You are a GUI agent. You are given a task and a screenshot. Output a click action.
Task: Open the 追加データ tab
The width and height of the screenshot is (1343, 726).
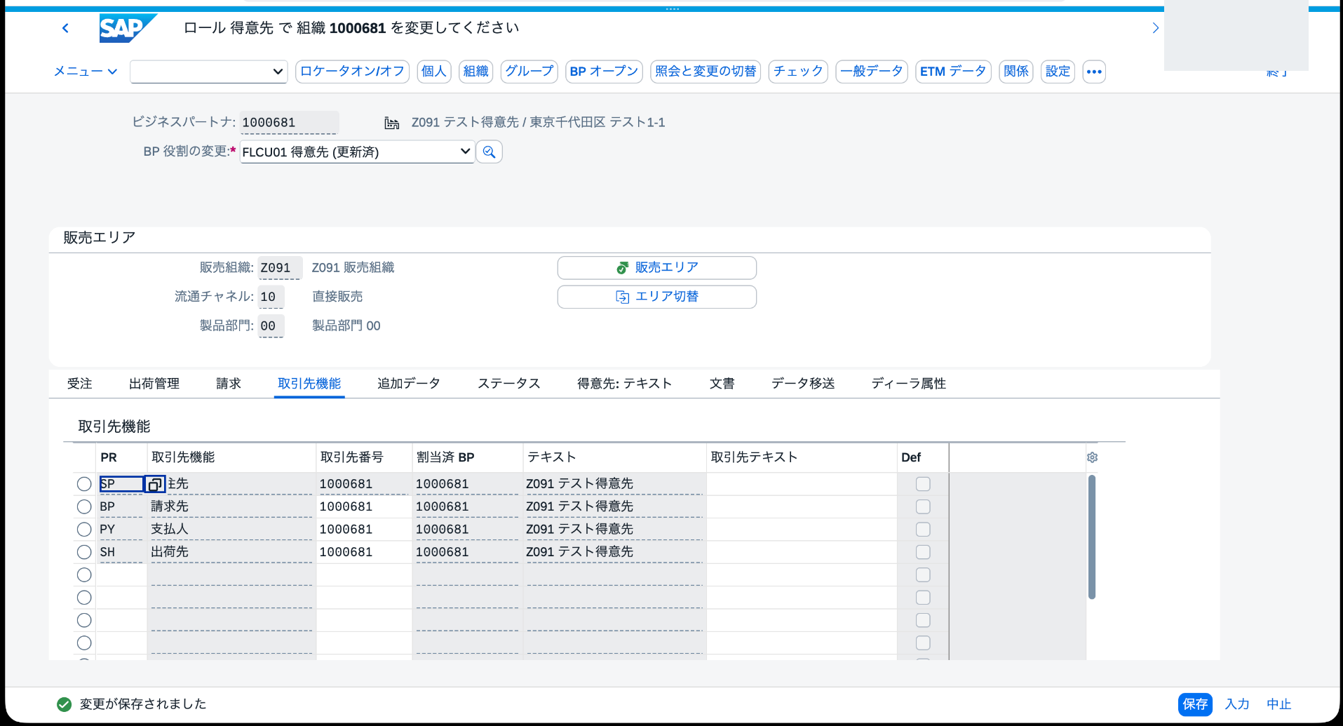[409, 384]
